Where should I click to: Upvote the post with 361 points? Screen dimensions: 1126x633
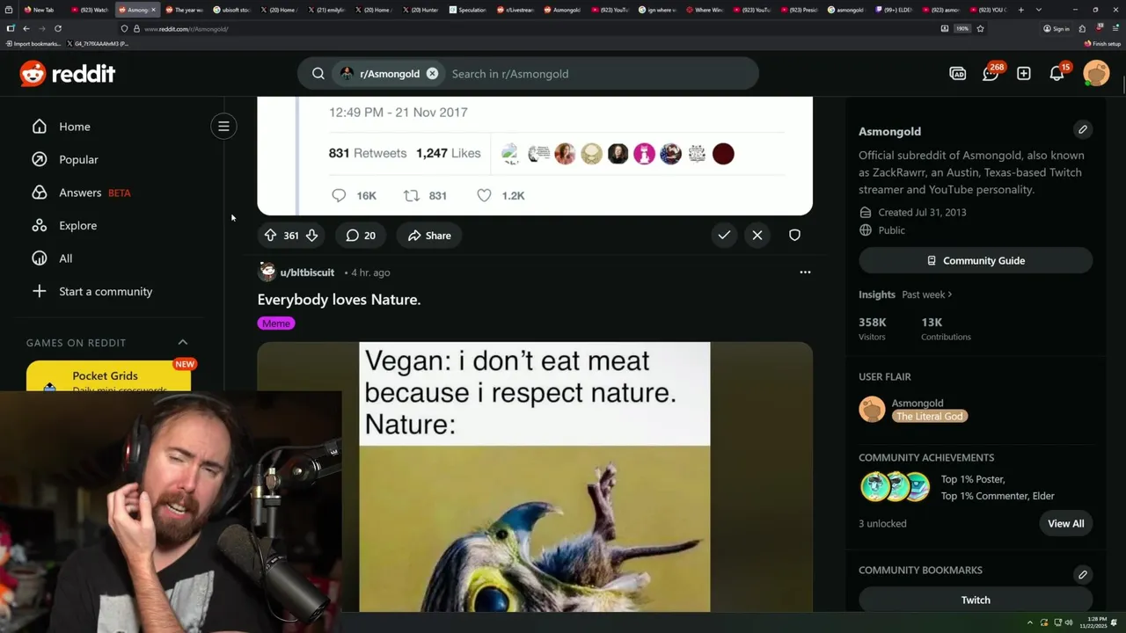(270, 236)
